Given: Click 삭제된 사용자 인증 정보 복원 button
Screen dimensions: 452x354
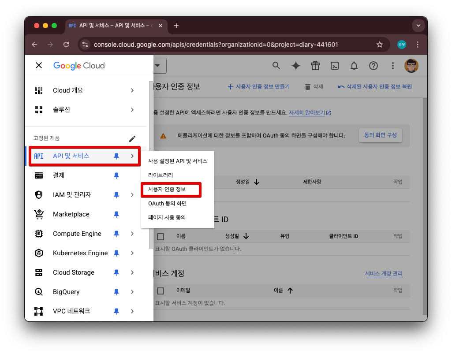Looking at the screenshot, I should (375, 86).
